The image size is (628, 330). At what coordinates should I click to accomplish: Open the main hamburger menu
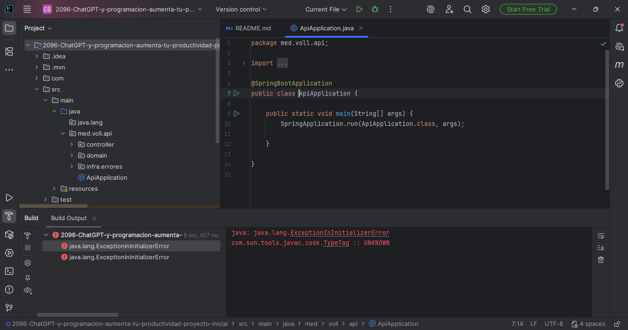click(27, 9)
